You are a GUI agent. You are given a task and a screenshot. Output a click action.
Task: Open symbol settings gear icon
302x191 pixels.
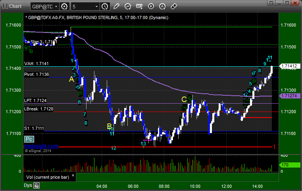click(x=65, y=6)
